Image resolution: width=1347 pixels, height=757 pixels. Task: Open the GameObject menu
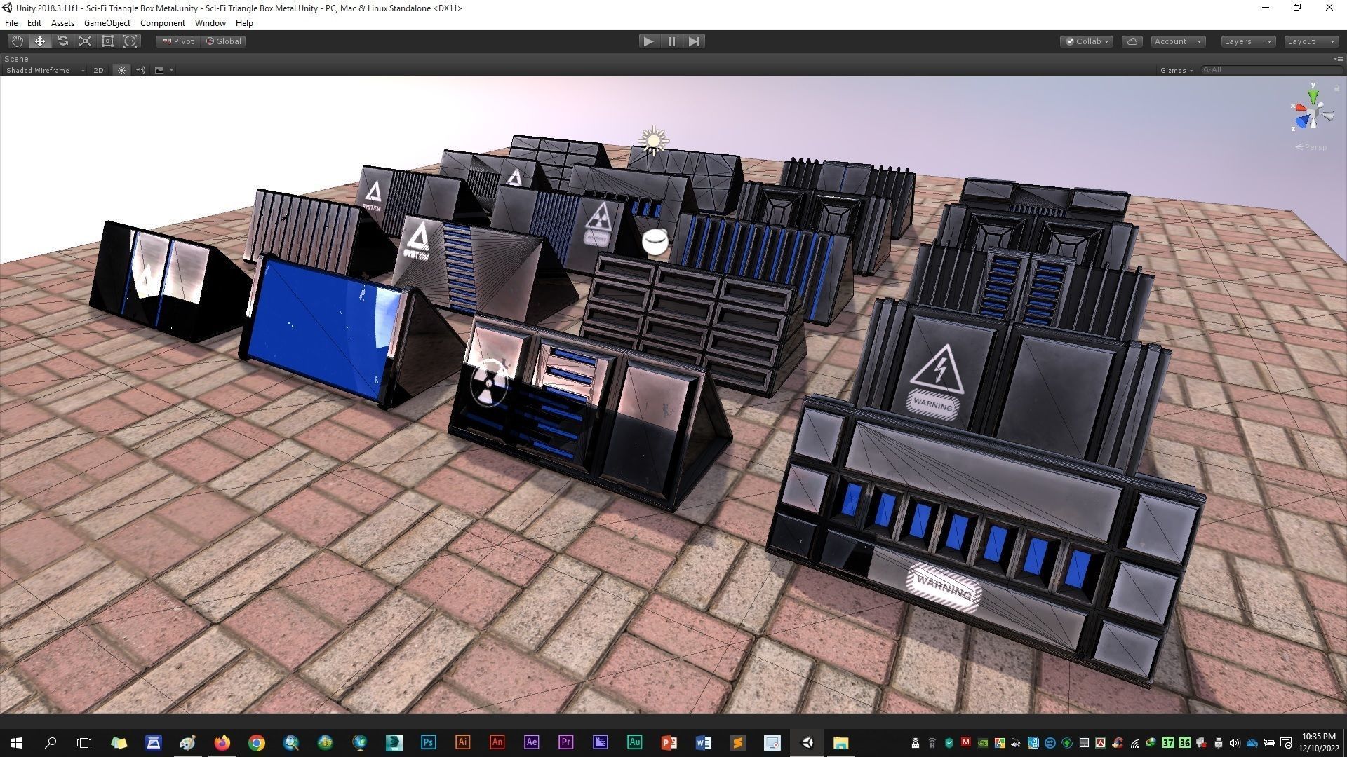tap(107, 23)
